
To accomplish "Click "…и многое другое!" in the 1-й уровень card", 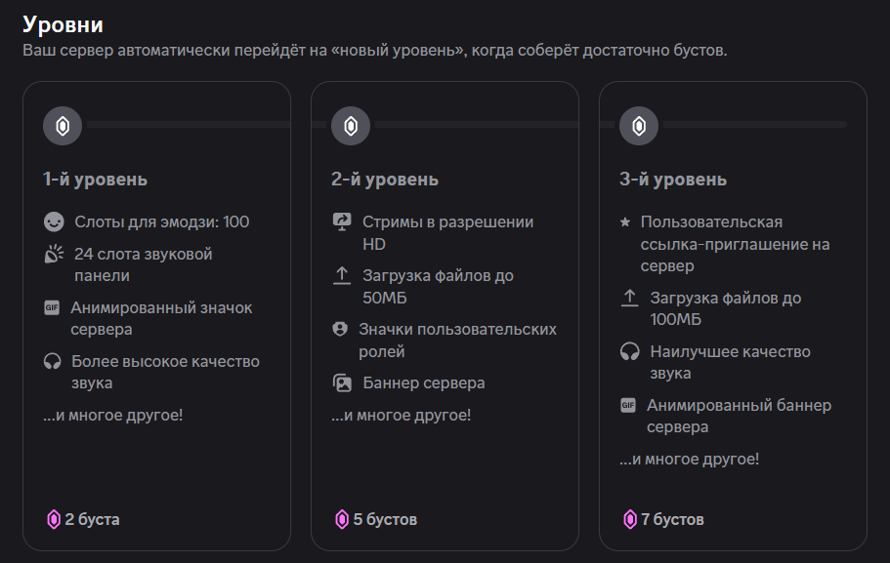I will tap(112, 415).
